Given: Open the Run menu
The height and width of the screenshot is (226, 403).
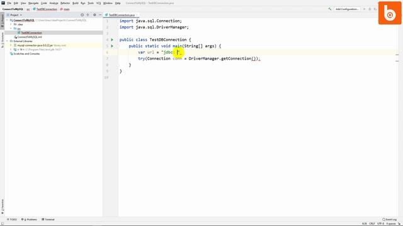Looking at the screenshot, I should [83, 3].
